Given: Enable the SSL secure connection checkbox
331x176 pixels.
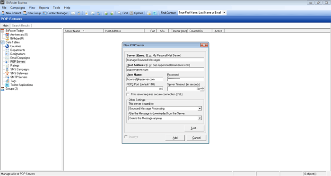Looking at the screenshot, I should click(x=128, y=94).
